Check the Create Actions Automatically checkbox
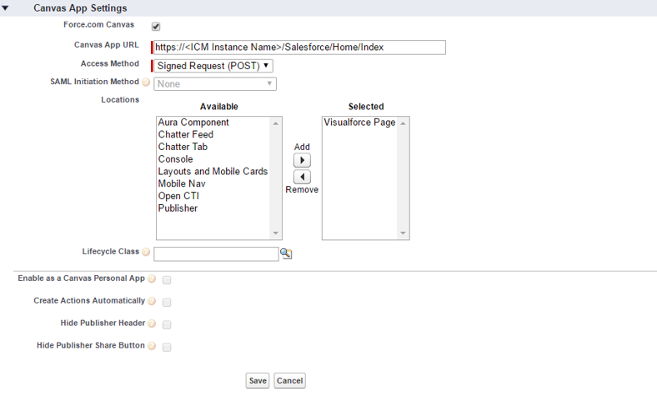Screen dimensions: 657x396 pos(167,303)
